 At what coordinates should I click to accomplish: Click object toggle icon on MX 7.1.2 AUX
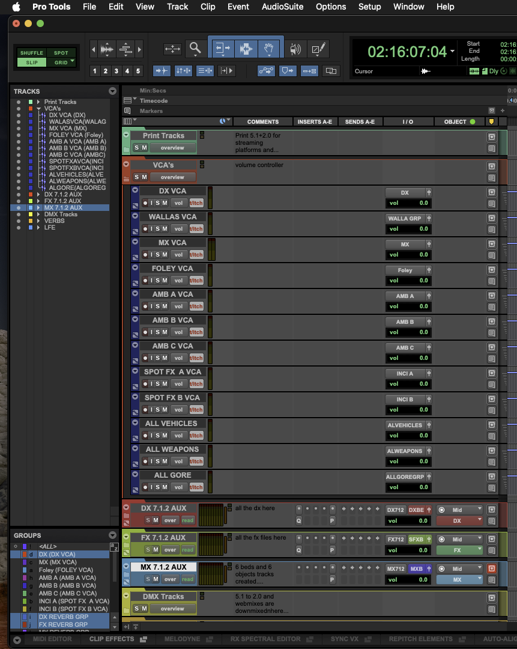point(492,568)
